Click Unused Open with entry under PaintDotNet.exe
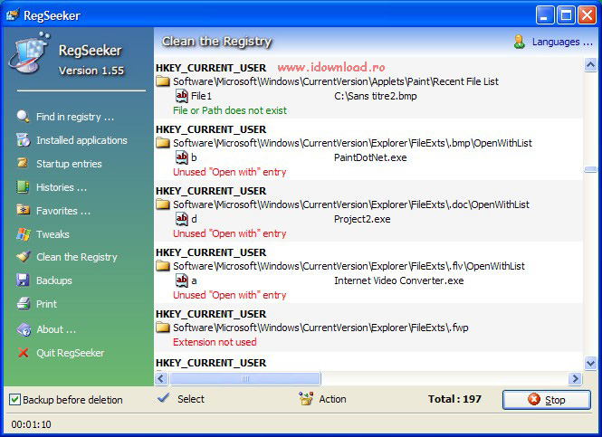Image resolution: width=602 pixels, height=437 pixels. (x=230, y=172)
